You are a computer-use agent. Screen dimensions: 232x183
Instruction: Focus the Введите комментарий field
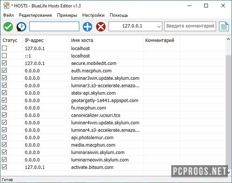[190, 26]
